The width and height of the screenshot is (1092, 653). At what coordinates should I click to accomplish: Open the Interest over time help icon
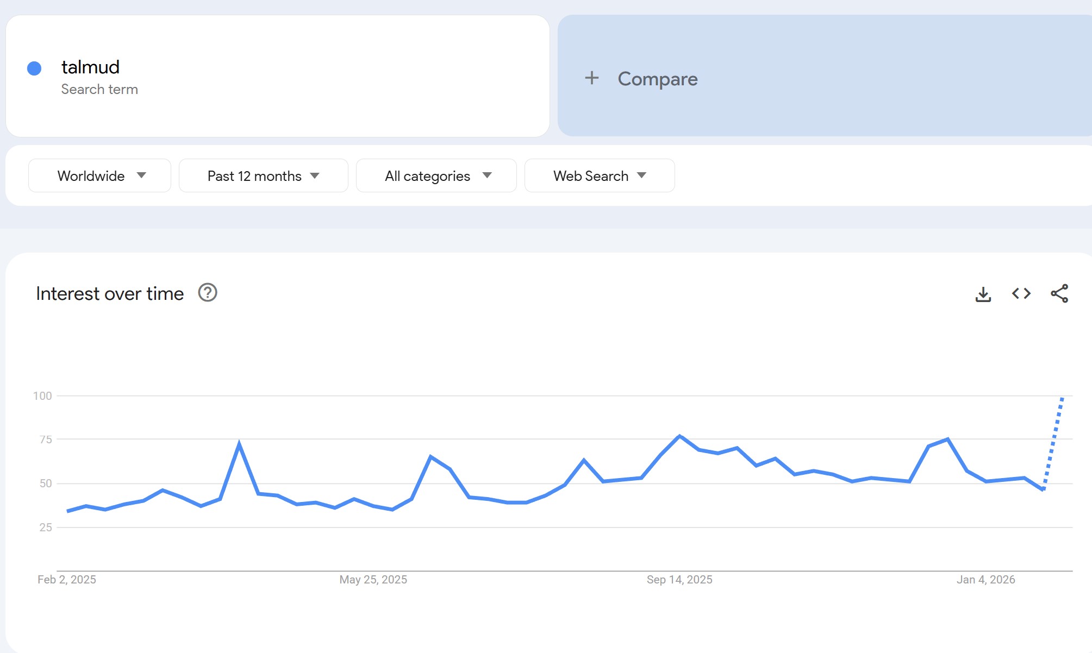coord(208,293)
